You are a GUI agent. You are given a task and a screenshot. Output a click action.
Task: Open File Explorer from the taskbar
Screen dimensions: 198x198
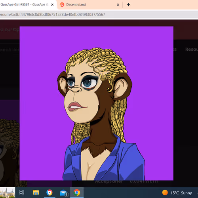point(36,192)
